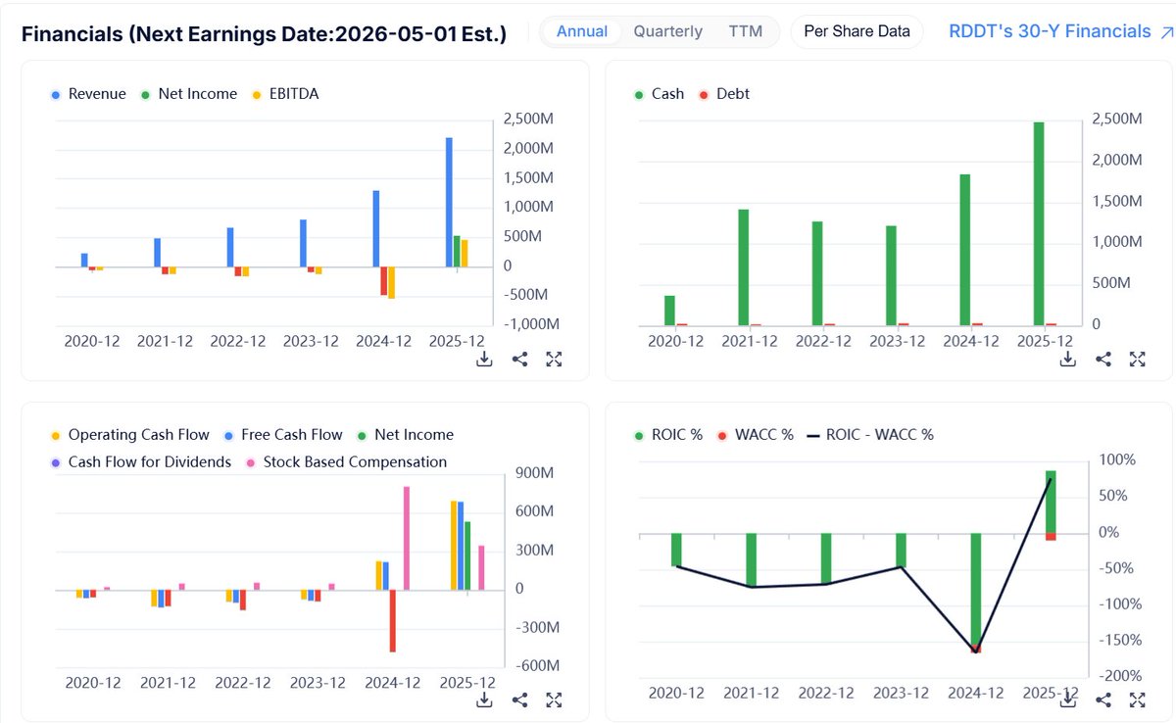
Task: Toggle Net Income in Cash Flow chart
Action: (x=405, y=435)
